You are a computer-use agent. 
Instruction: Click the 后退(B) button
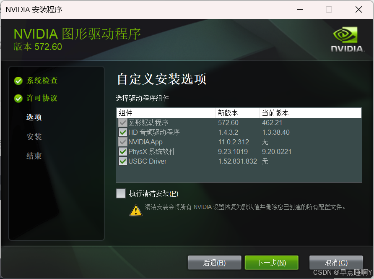(214, 263)
